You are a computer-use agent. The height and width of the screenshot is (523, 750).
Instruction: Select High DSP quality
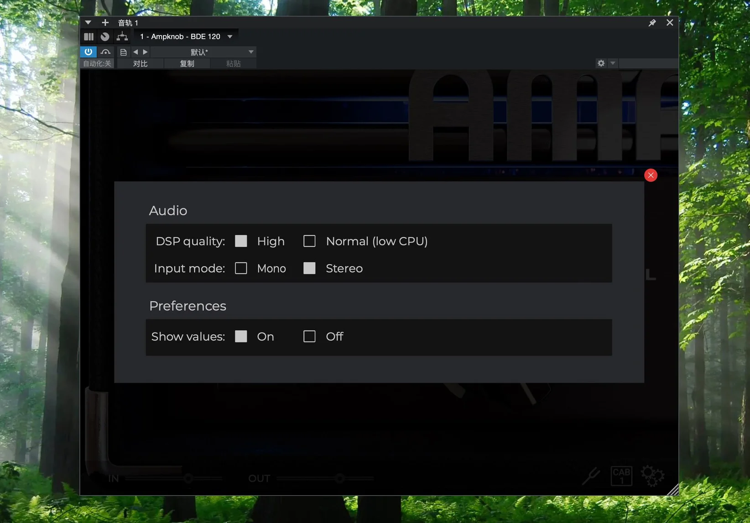[x=241, y=241]
